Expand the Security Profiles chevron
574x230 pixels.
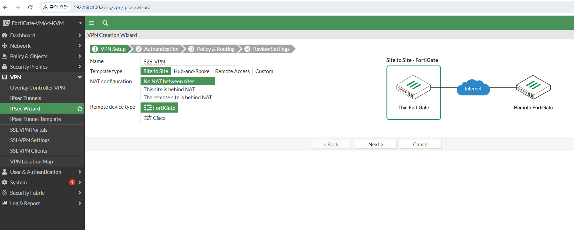point(80,67)
